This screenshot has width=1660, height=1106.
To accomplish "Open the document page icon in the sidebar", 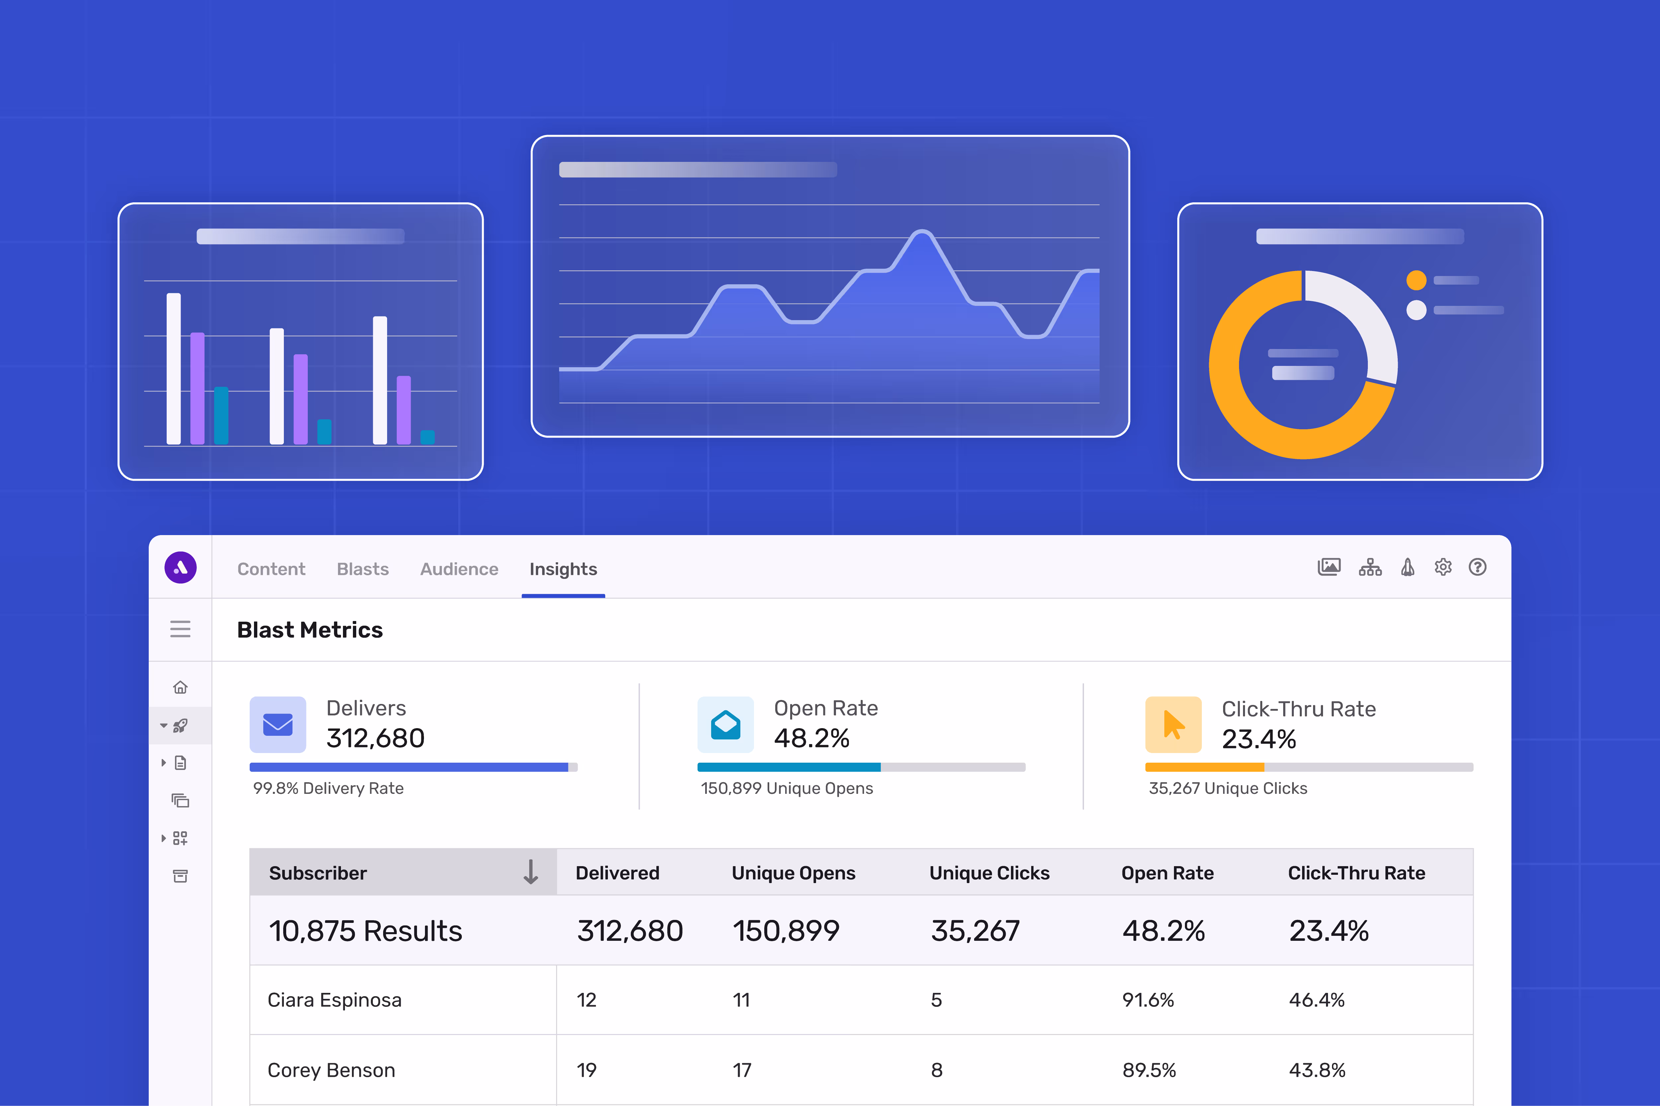I will pyautogui.click(x=181, y=763).
